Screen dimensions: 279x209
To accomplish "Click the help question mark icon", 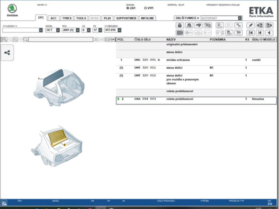I will pos(208,25).
